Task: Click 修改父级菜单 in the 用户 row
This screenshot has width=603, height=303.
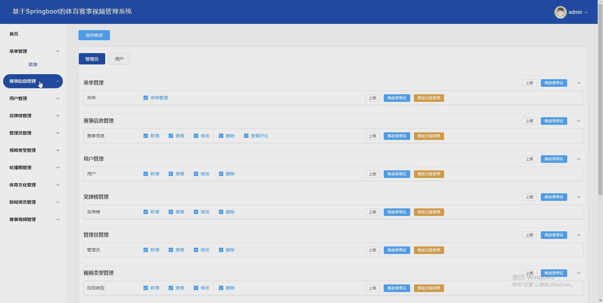Action: coord(429,174)
